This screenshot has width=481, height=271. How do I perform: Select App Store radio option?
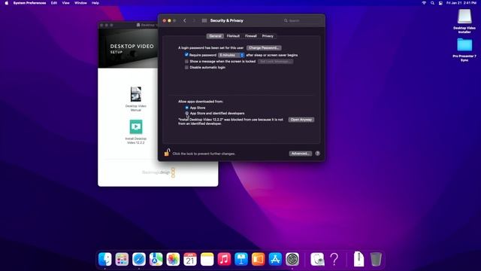coord(186,108)
